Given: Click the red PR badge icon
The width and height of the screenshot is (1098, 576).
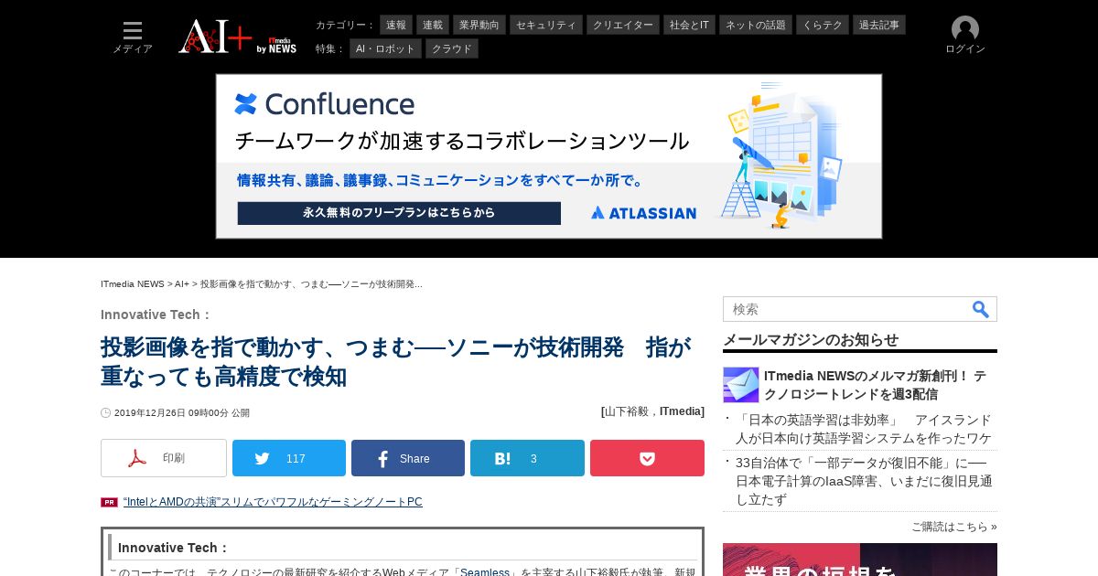Looking at the screenshot, I should tap(109, 502).
